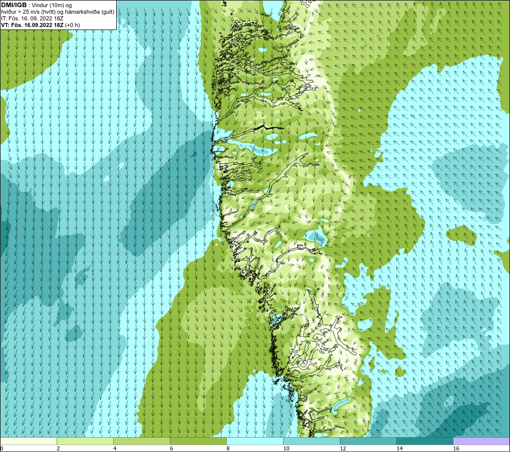Click the 'IT: Fös. 16. 09. 2022 18Z' line

(x=32, y=18)
